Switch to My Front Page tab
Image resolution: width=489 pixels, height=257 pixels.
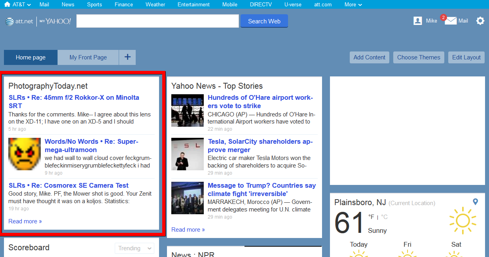88,57
